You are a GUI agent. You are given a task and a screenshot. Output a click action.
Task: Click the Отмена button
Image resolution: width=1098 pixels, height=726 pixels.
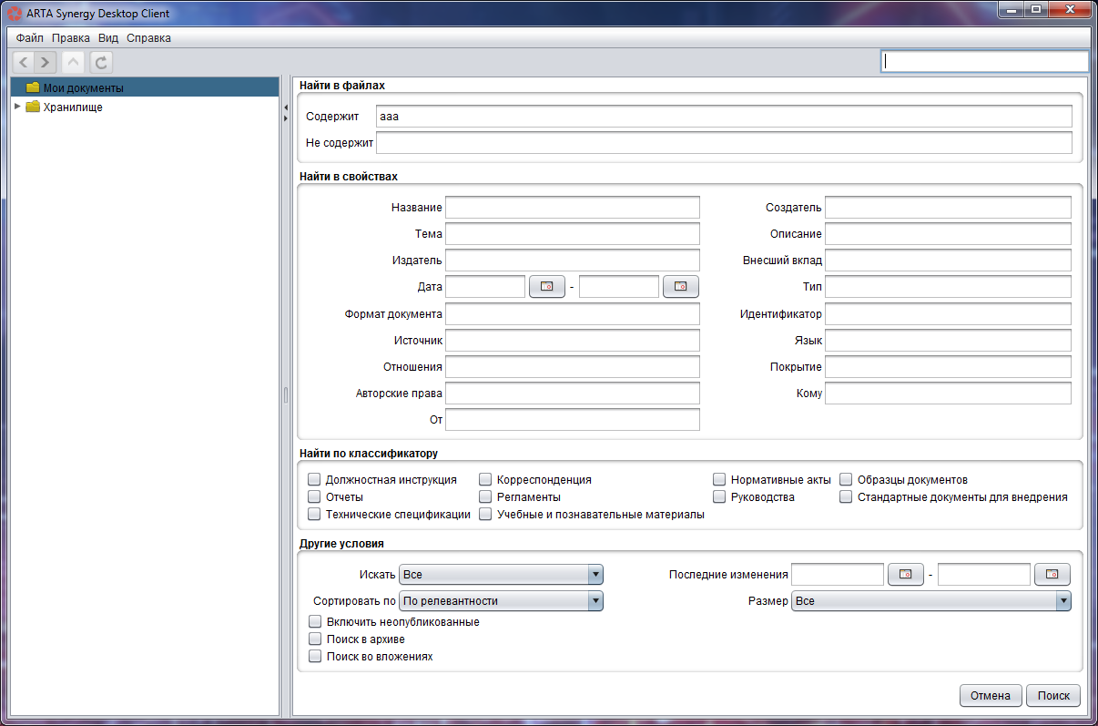991,695
